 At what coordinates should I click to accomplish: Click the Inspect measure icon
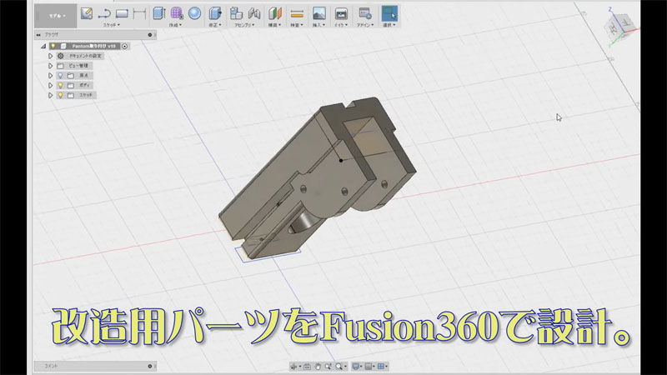(x=297, y=13)
